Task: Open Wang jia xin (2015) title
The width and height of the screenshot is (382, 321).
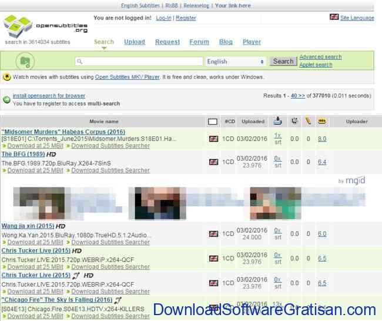Action: pos(28,226)
